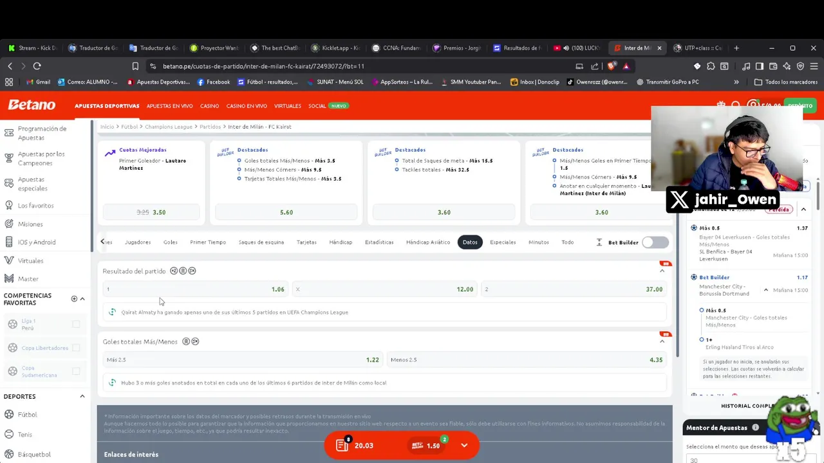Screen dimensions: 824x463
Task: Open the Misiones sidebar icon
Action: 9,224
